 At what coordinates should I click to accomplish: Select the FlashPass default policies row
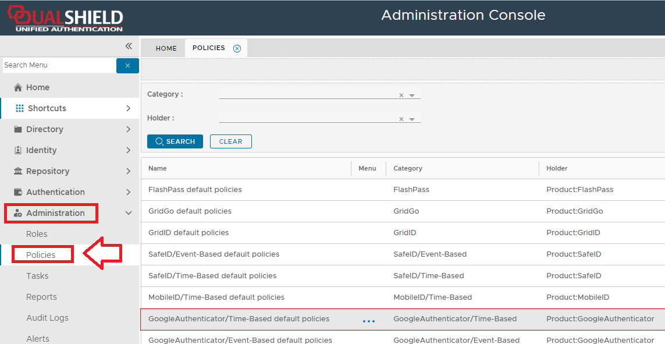195,190
